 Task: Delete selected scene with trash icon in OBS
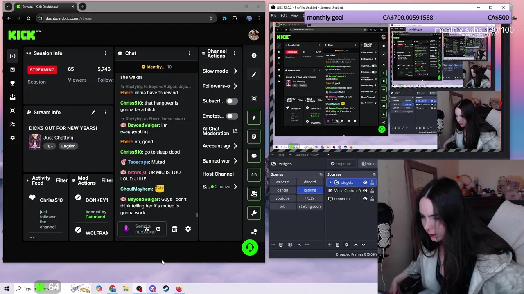(281, 245)
